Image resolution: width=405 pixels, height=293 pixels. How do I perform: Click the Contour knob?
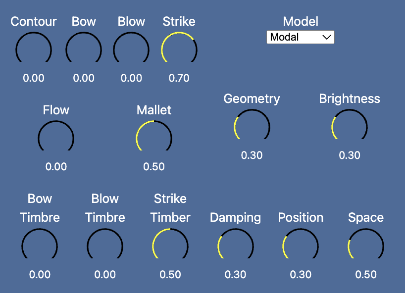click(34, 47)
